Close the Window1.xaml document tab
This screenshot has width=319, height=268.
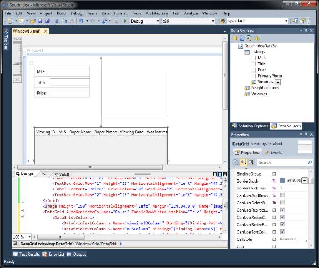pos(46,31)
